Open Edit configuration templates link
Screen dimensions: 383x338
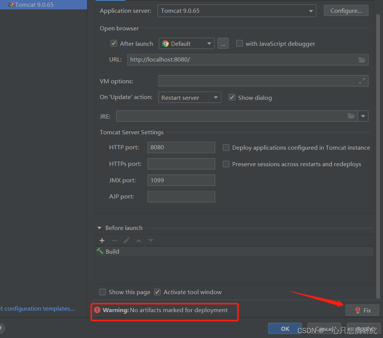tap(38, 308)
